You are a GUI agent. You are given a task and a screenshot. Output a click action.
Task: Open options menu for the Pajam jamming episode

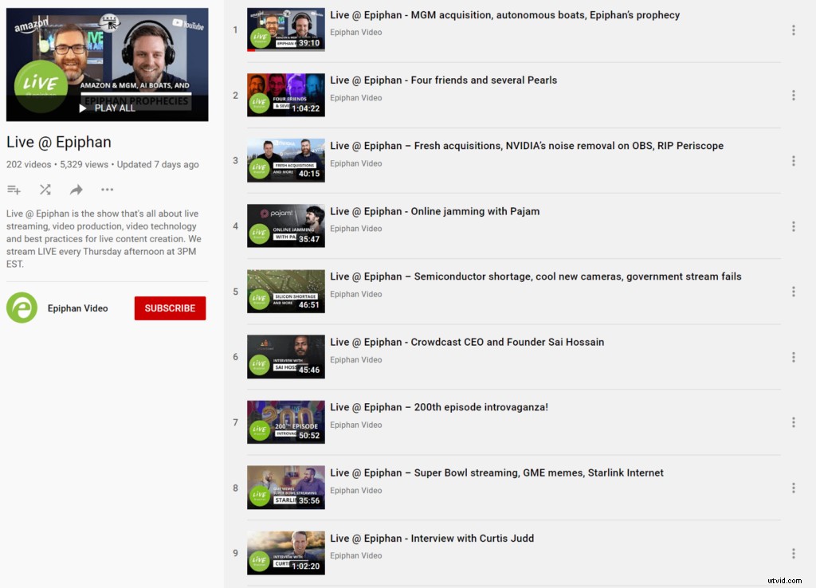pyautogui.click(x=794, y=225)
